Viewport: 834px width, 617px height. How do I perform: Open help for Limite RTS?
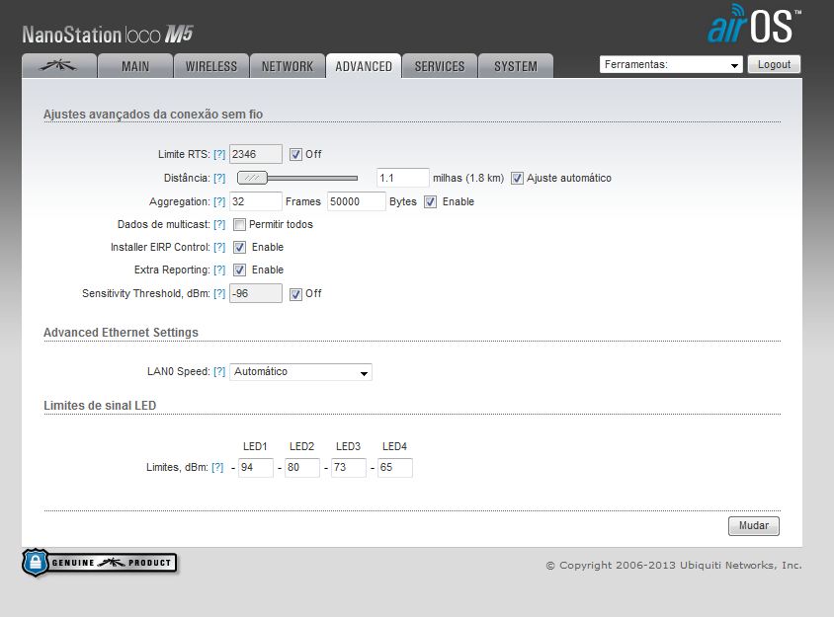coord(219,155)
